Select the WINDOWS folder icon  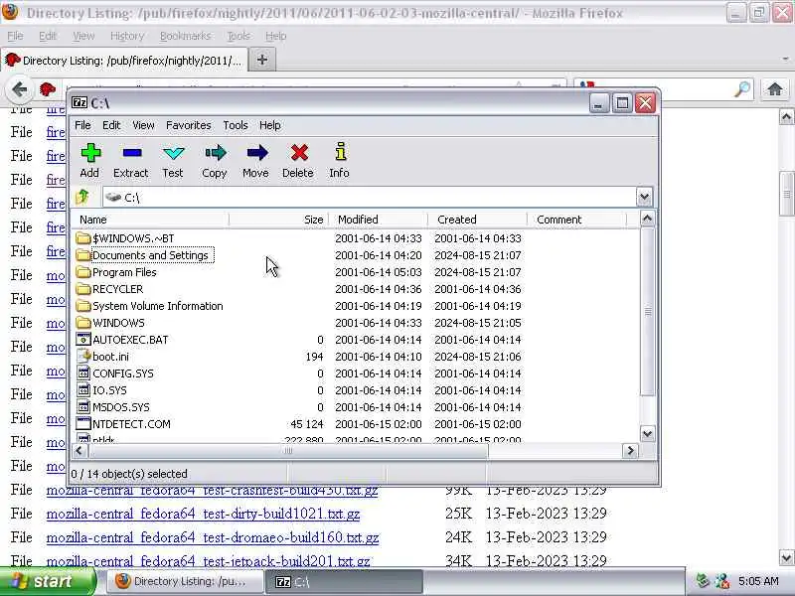click(x=83, y=323)
